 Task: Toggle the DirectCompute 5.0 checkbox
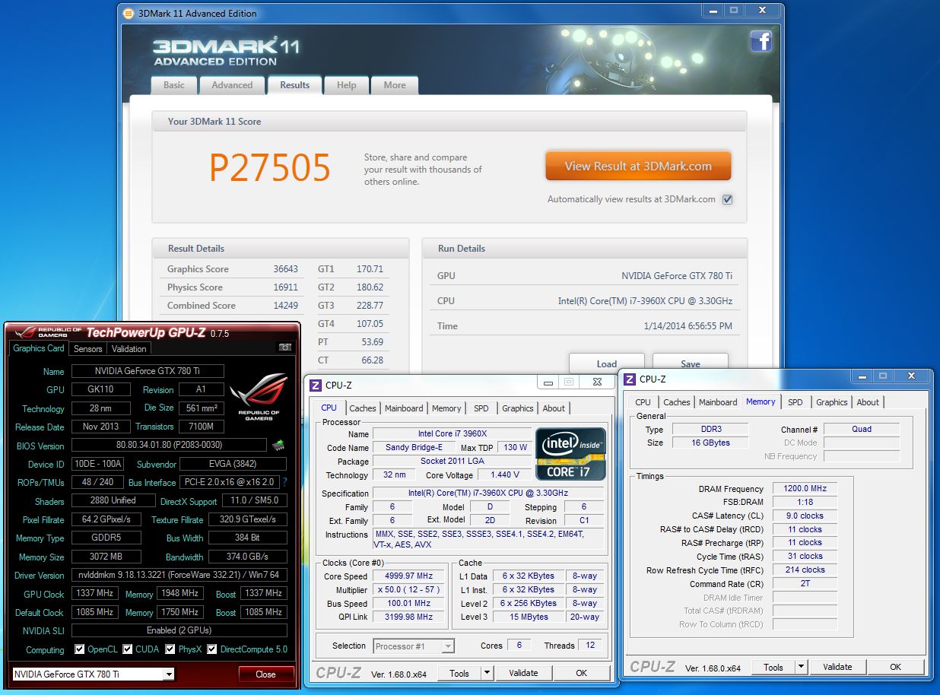pyautogui.click(x=213, y=649)
